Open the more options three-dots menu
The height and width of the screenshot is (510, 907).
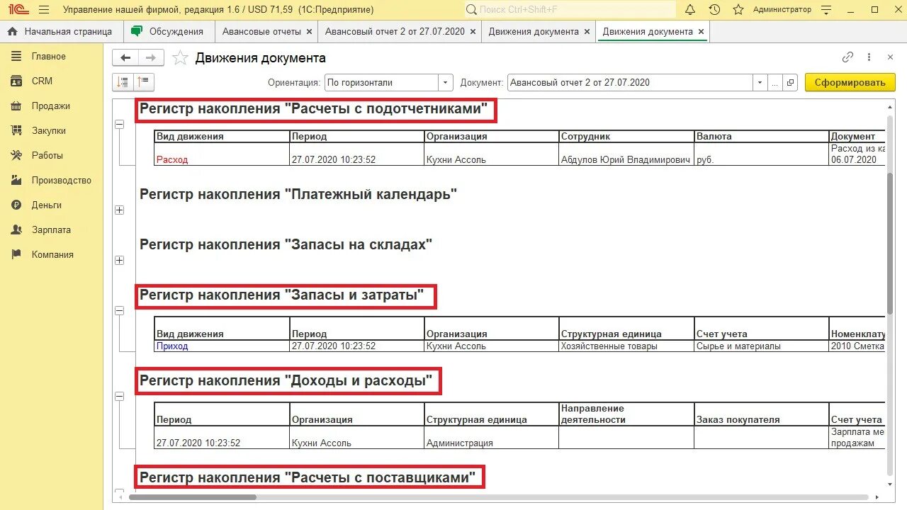(870, 57)
